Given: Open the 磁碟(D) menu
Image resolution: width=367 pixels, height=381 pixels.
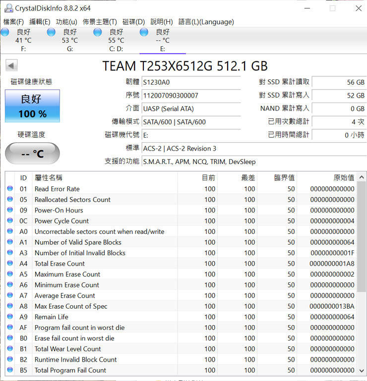Looking at the screenshot, I should pos(133,22).
